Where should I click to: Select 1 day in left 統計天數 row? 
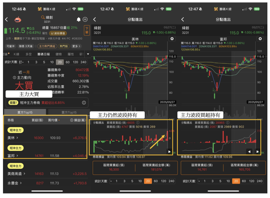click(x=28, y=62)
